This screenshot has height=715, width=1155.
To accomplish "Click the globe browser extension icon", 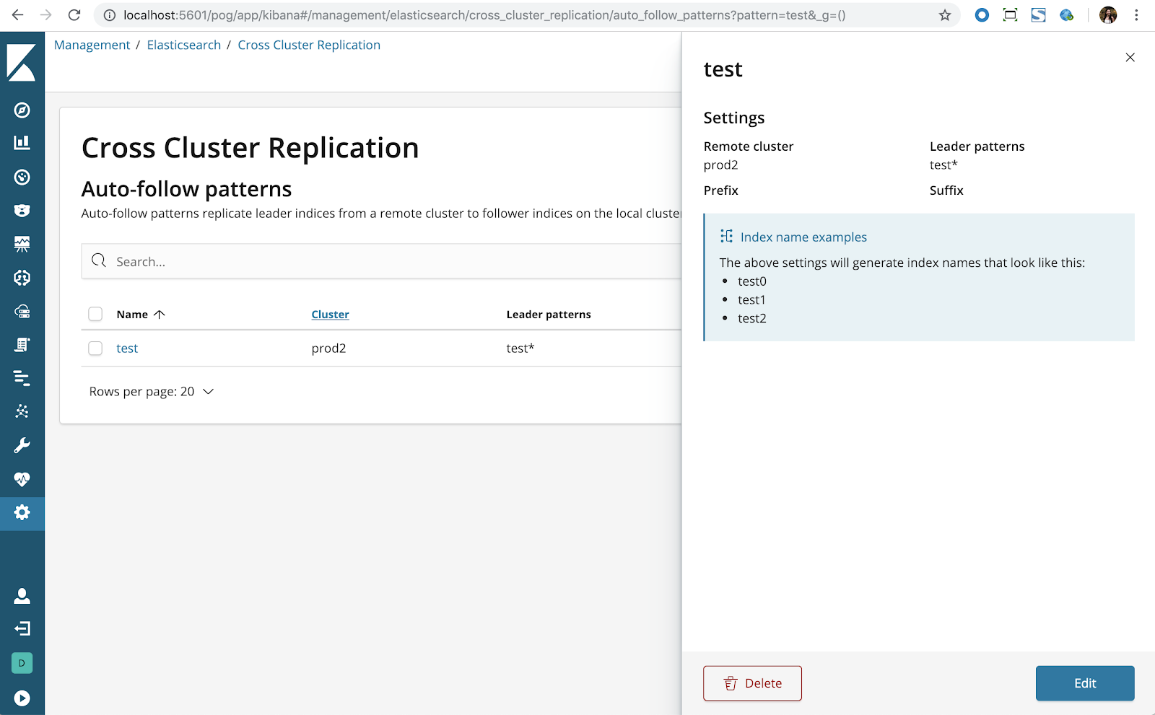I will pos(1067,15).
